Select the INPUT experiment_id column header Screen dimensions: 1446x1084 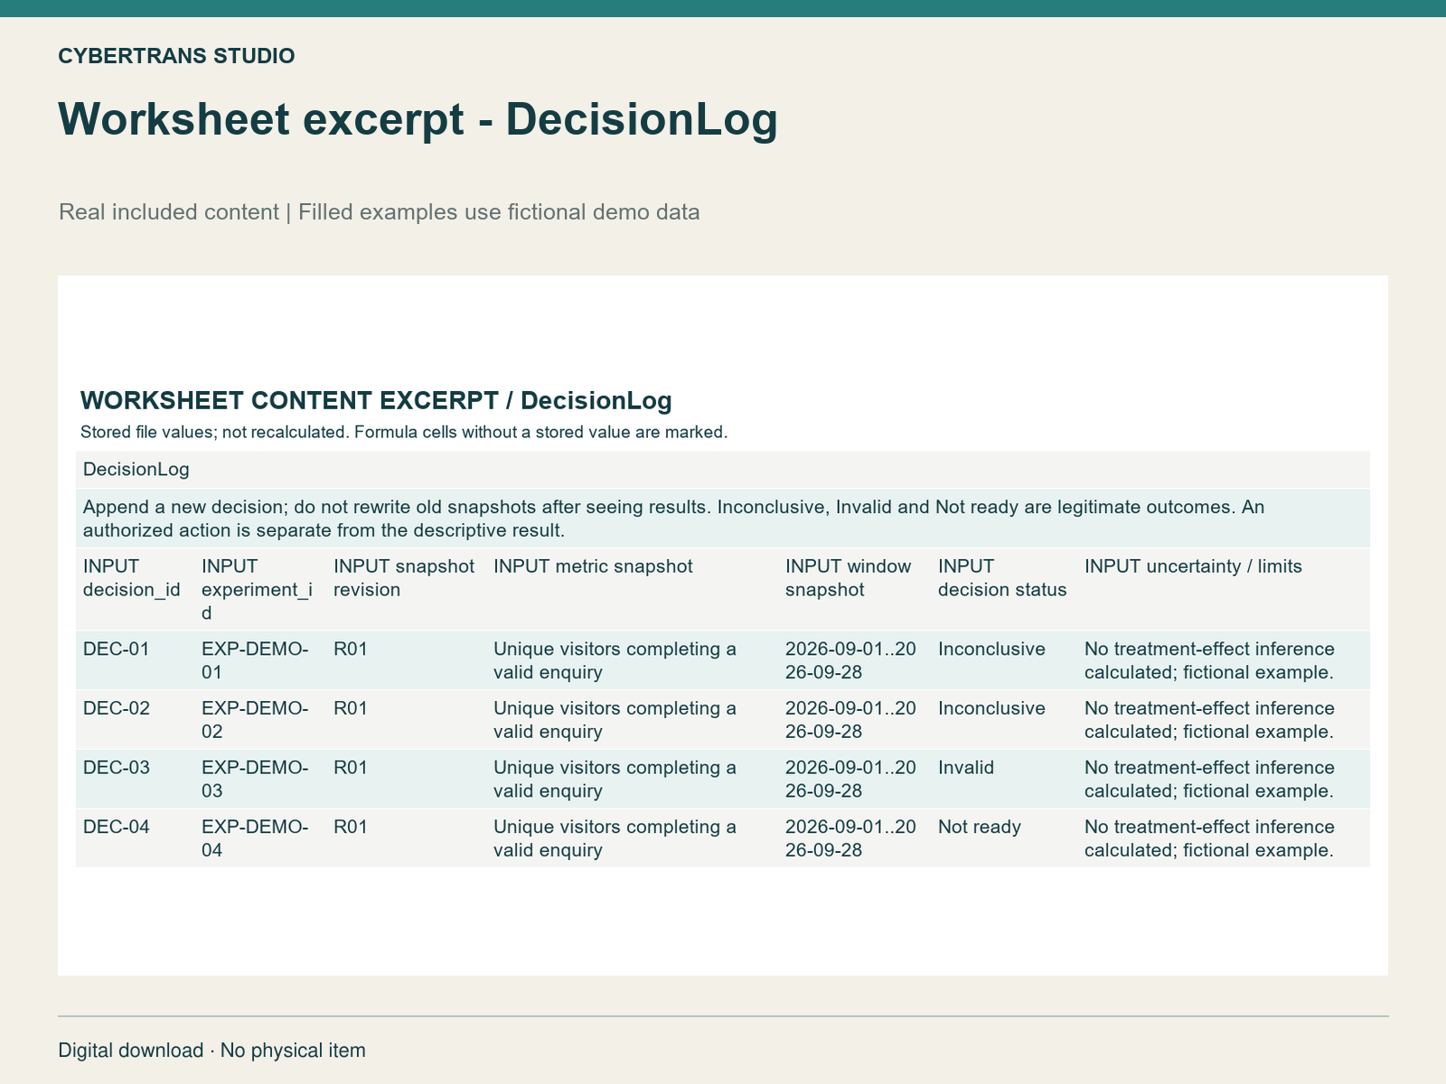click(x=257, y=590)
